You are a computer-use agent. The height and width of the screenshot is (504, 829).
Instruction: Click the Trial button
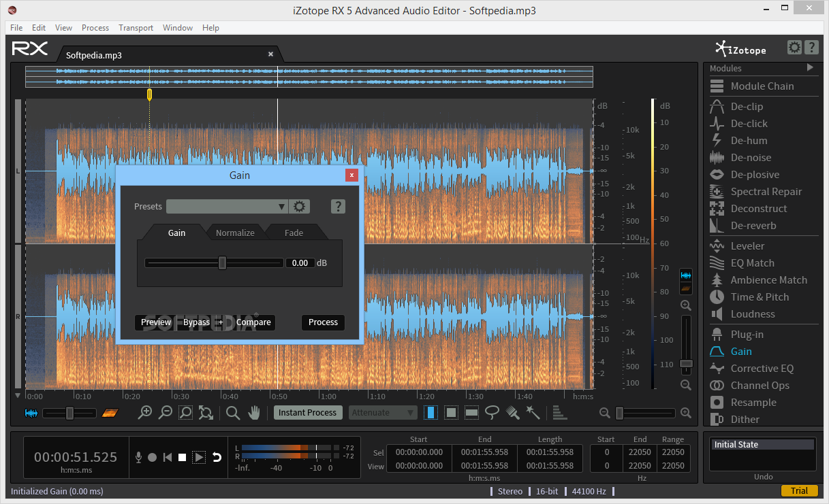coord(800,491)
